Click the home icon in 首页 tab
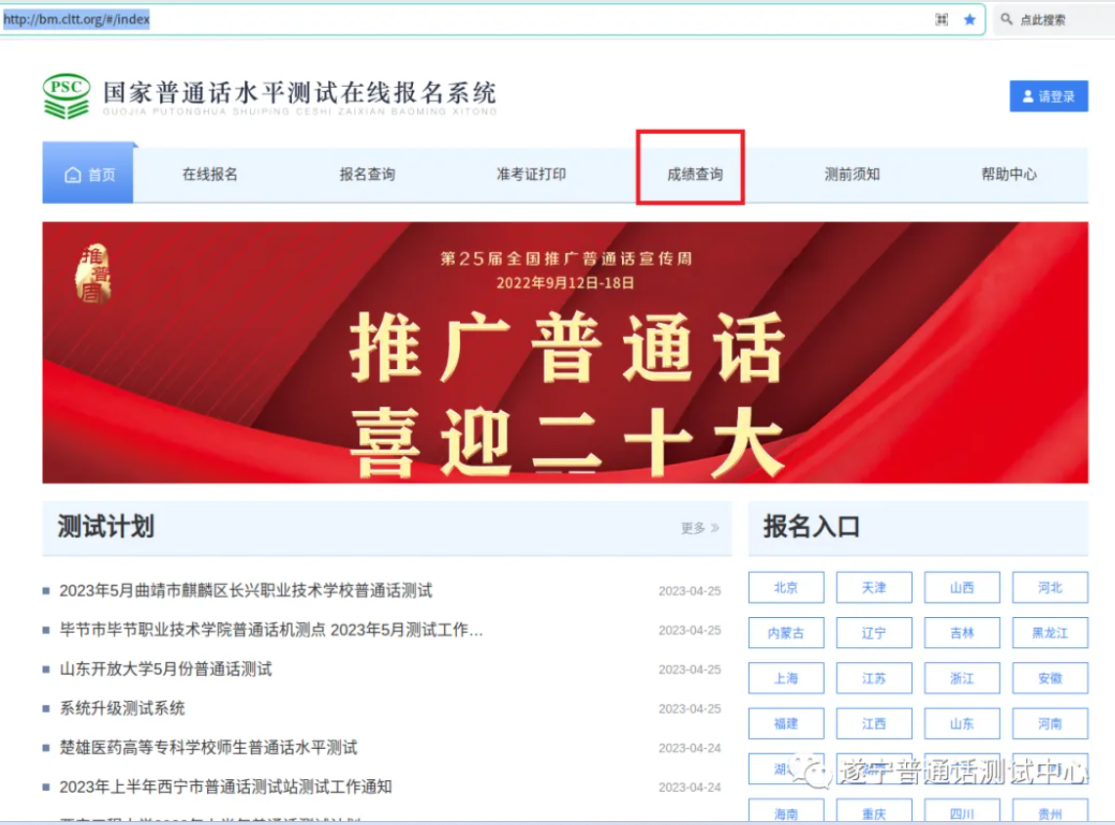This screenshot has height=825, width=1115. click(x=72, y=175)
